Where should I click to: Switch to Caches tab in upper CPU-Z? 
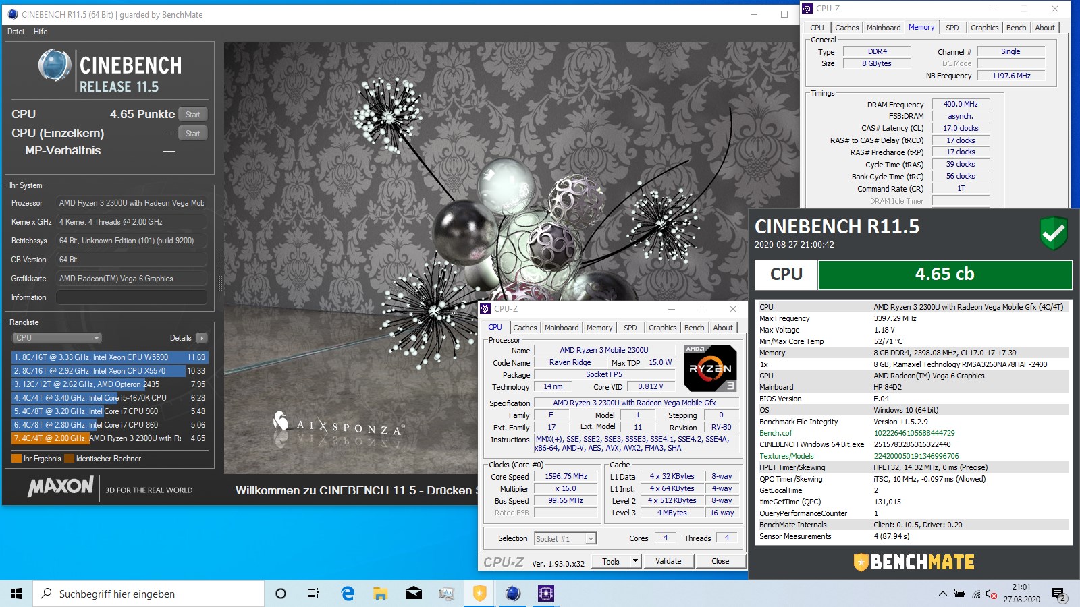point(847,28)
